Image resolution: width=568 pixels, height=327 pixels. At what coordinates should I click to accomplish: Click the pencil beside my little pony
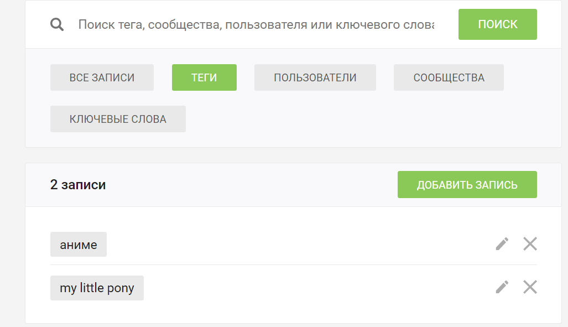coord(502,287)
